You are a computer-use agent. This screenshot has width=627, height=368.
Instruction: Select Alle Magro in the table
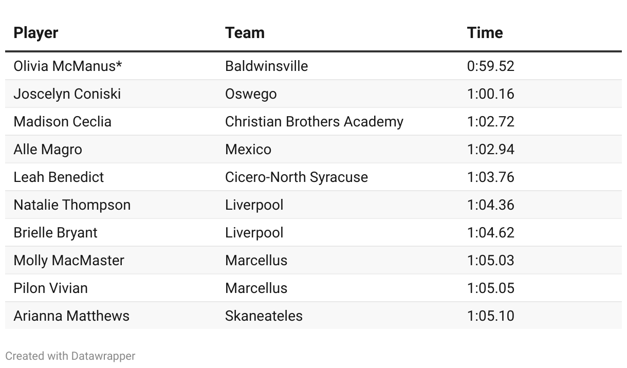48,150
